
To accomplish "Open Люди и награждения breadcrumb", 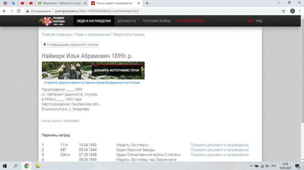I will point(92,34).
